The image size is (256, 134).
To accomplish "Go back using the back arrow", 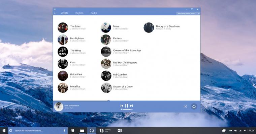I will click(55, 13).
